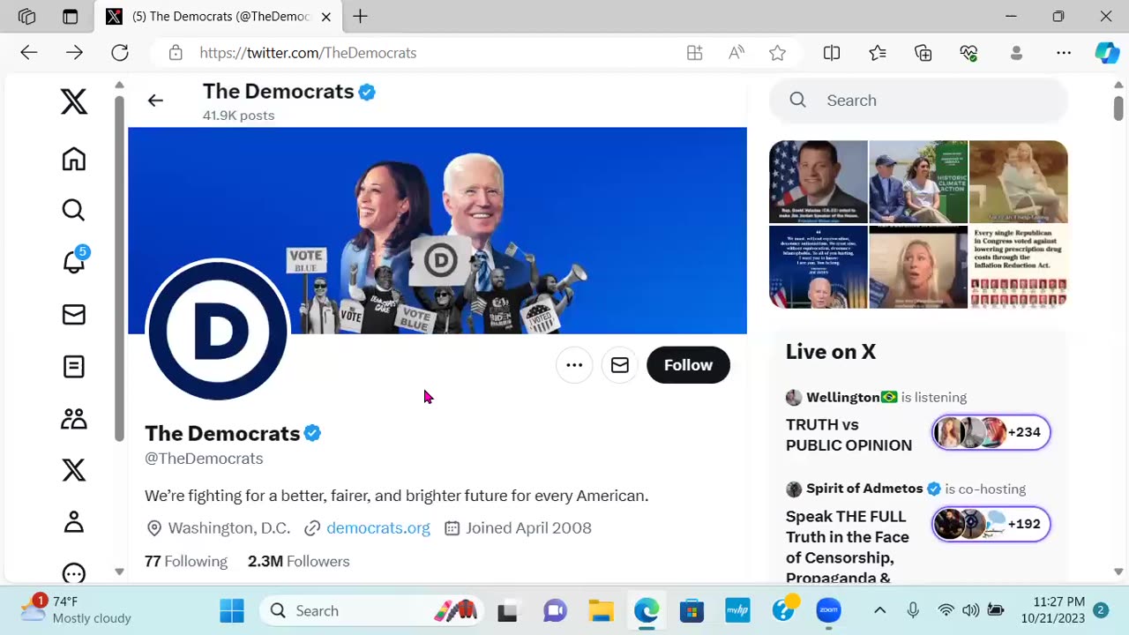Screen dimensions: 1129x635
Task: Open the Inflation Reduction Act media thumbnail
Action: (1019, 267)
